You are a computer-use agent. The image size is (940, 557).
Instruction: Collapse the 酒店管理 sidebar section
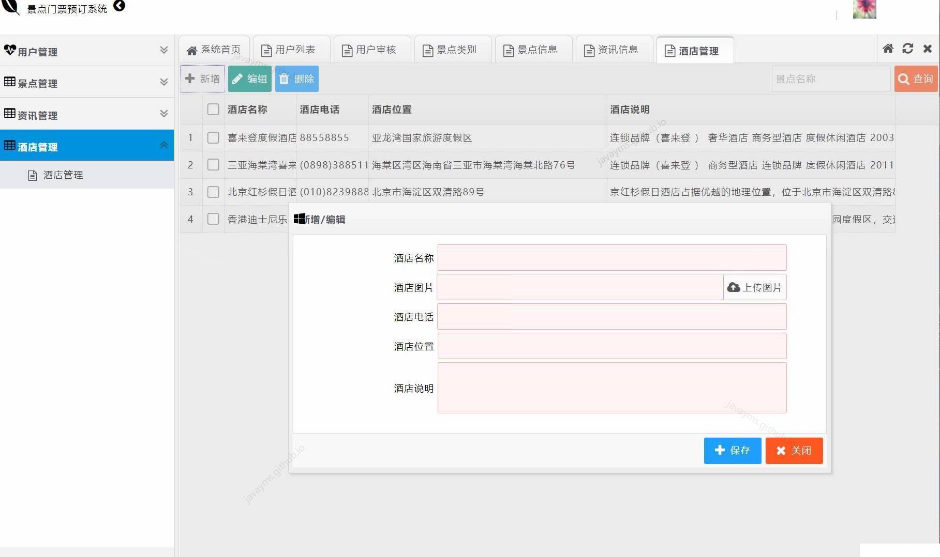(165, 145)
